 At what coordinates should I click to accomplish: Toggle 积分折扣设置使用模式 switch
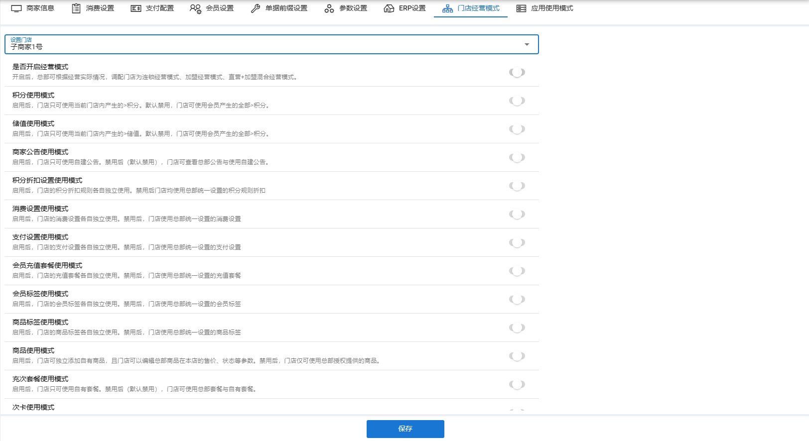click(x=517, y=186)
